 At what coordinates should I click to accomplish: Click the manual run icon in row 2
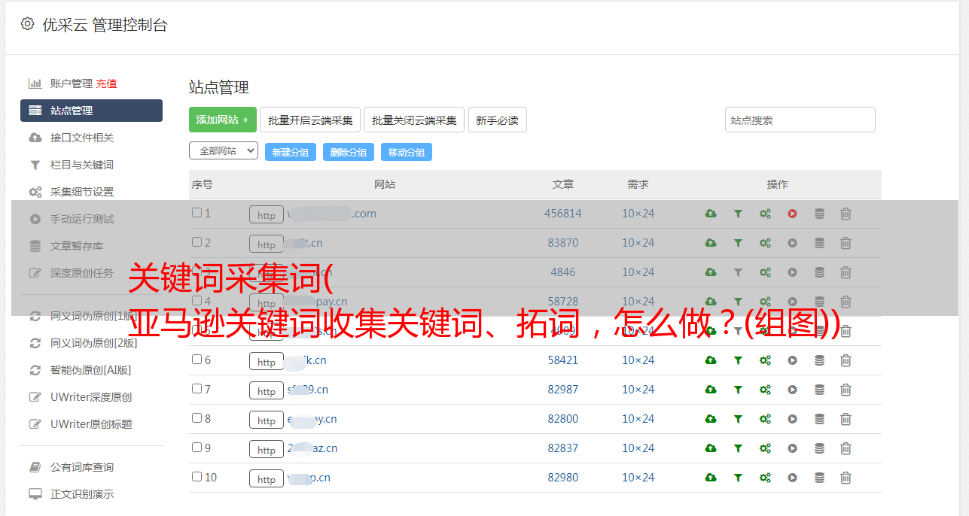pos(792,243)
